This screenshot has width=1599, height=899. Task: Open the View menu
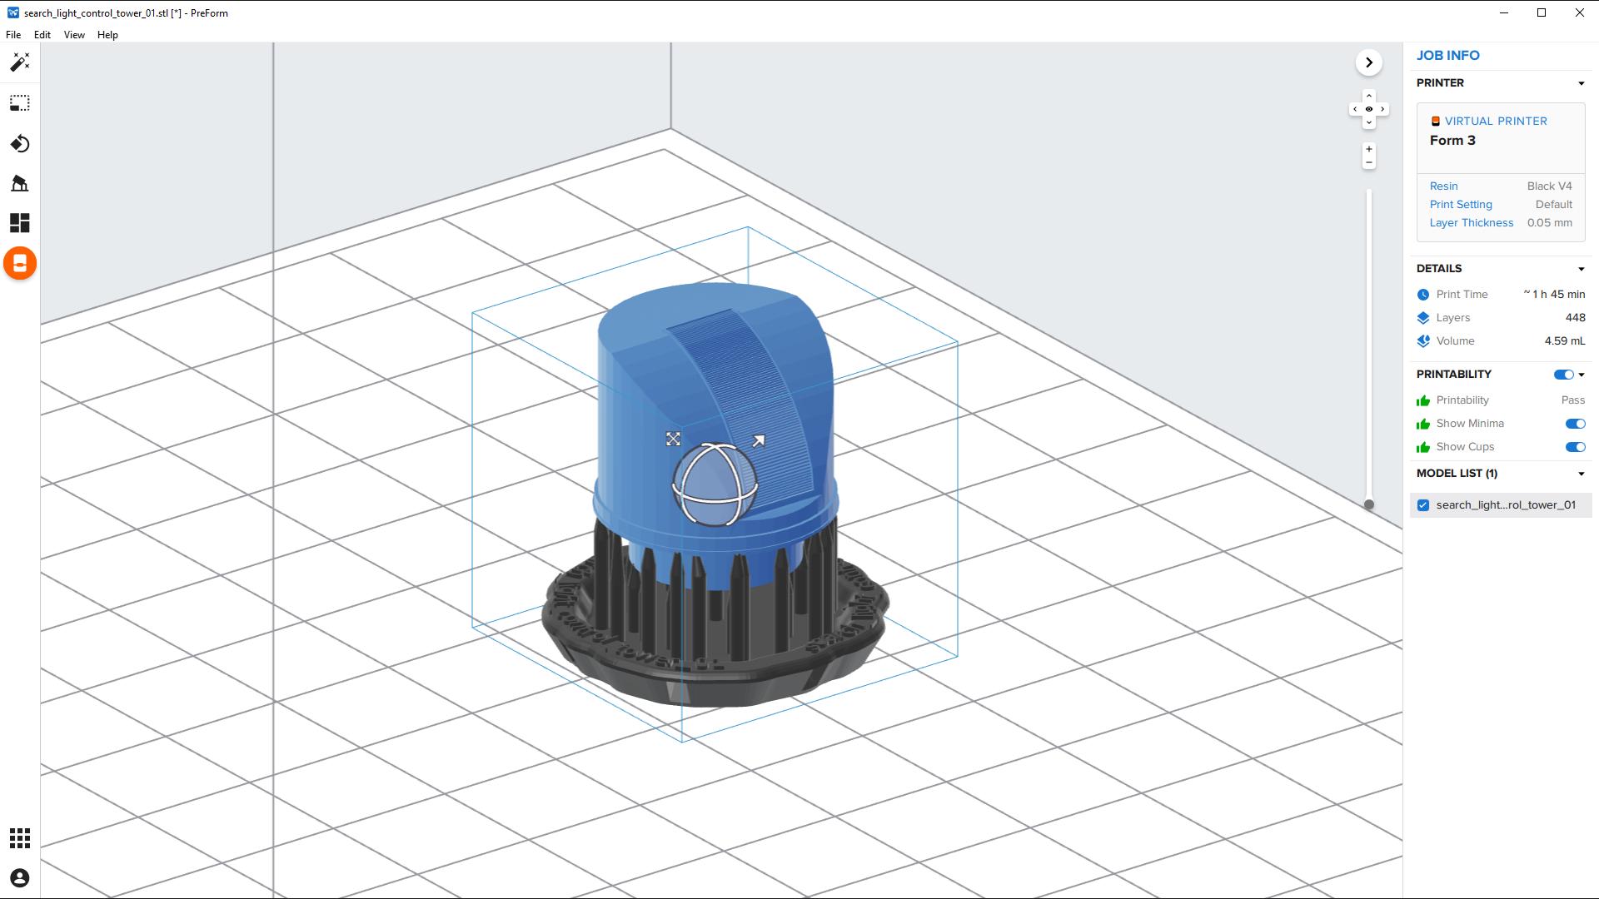click(x=74, y=35)
